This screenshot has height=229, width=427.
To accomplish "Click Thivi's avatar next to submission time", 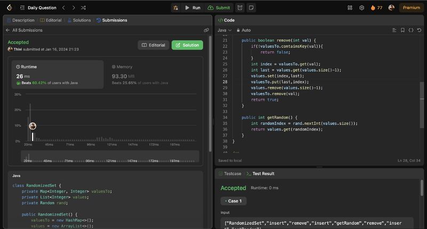I will click(x=10, y=49).
